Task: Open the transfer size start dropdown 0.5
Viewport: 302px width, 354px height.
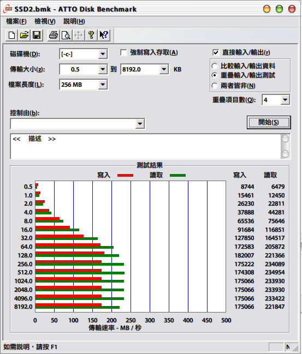Action: pyautogui.click(x=103, y=69)
